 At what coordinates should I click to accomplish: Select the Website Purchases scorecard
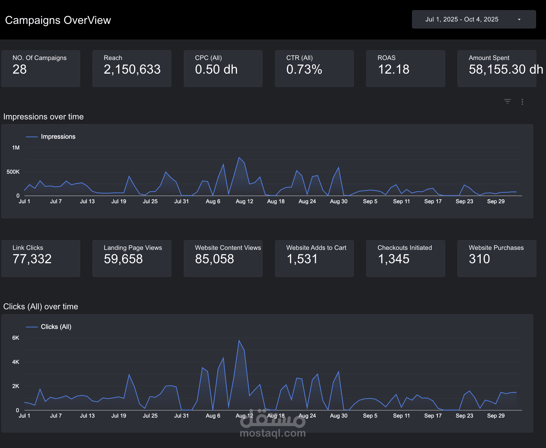[x=497, y=258]
